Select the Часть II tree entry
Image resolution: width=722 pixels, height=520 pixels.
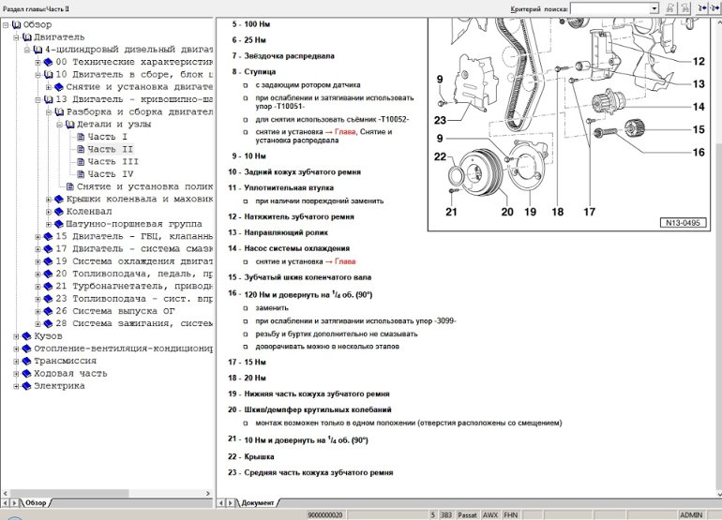point(110,149)
